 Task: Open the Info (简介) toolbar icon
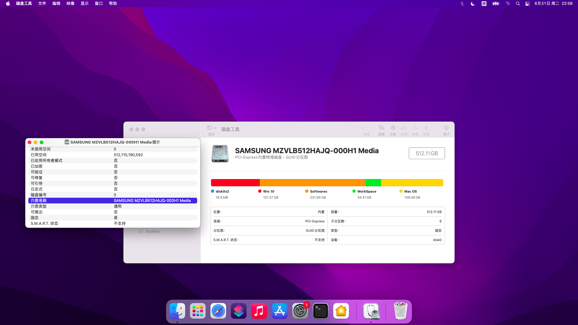pyautogui.click(x=446, y=128)
